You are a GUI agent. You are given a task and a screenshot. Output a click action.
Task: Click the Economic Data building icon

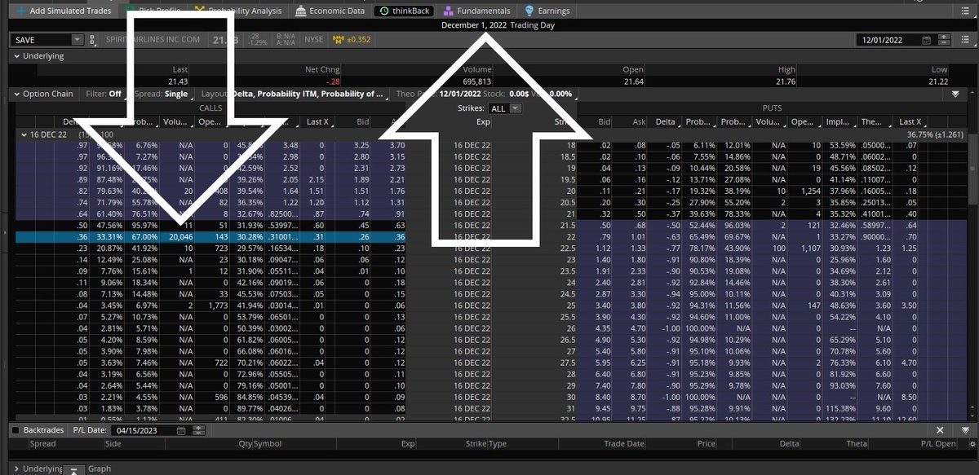(x=301, y=11)
